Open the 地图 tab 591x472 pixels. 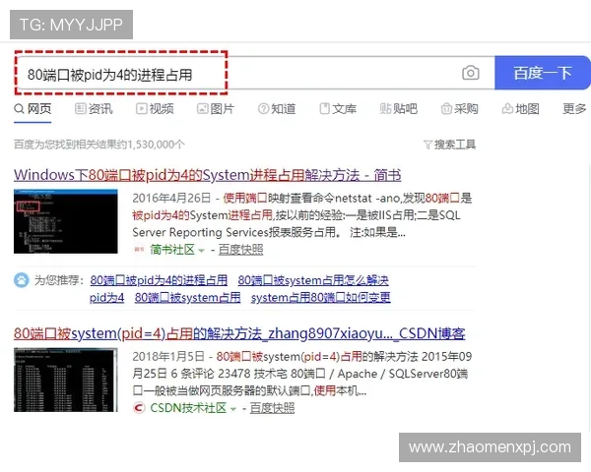click(520, 109)
